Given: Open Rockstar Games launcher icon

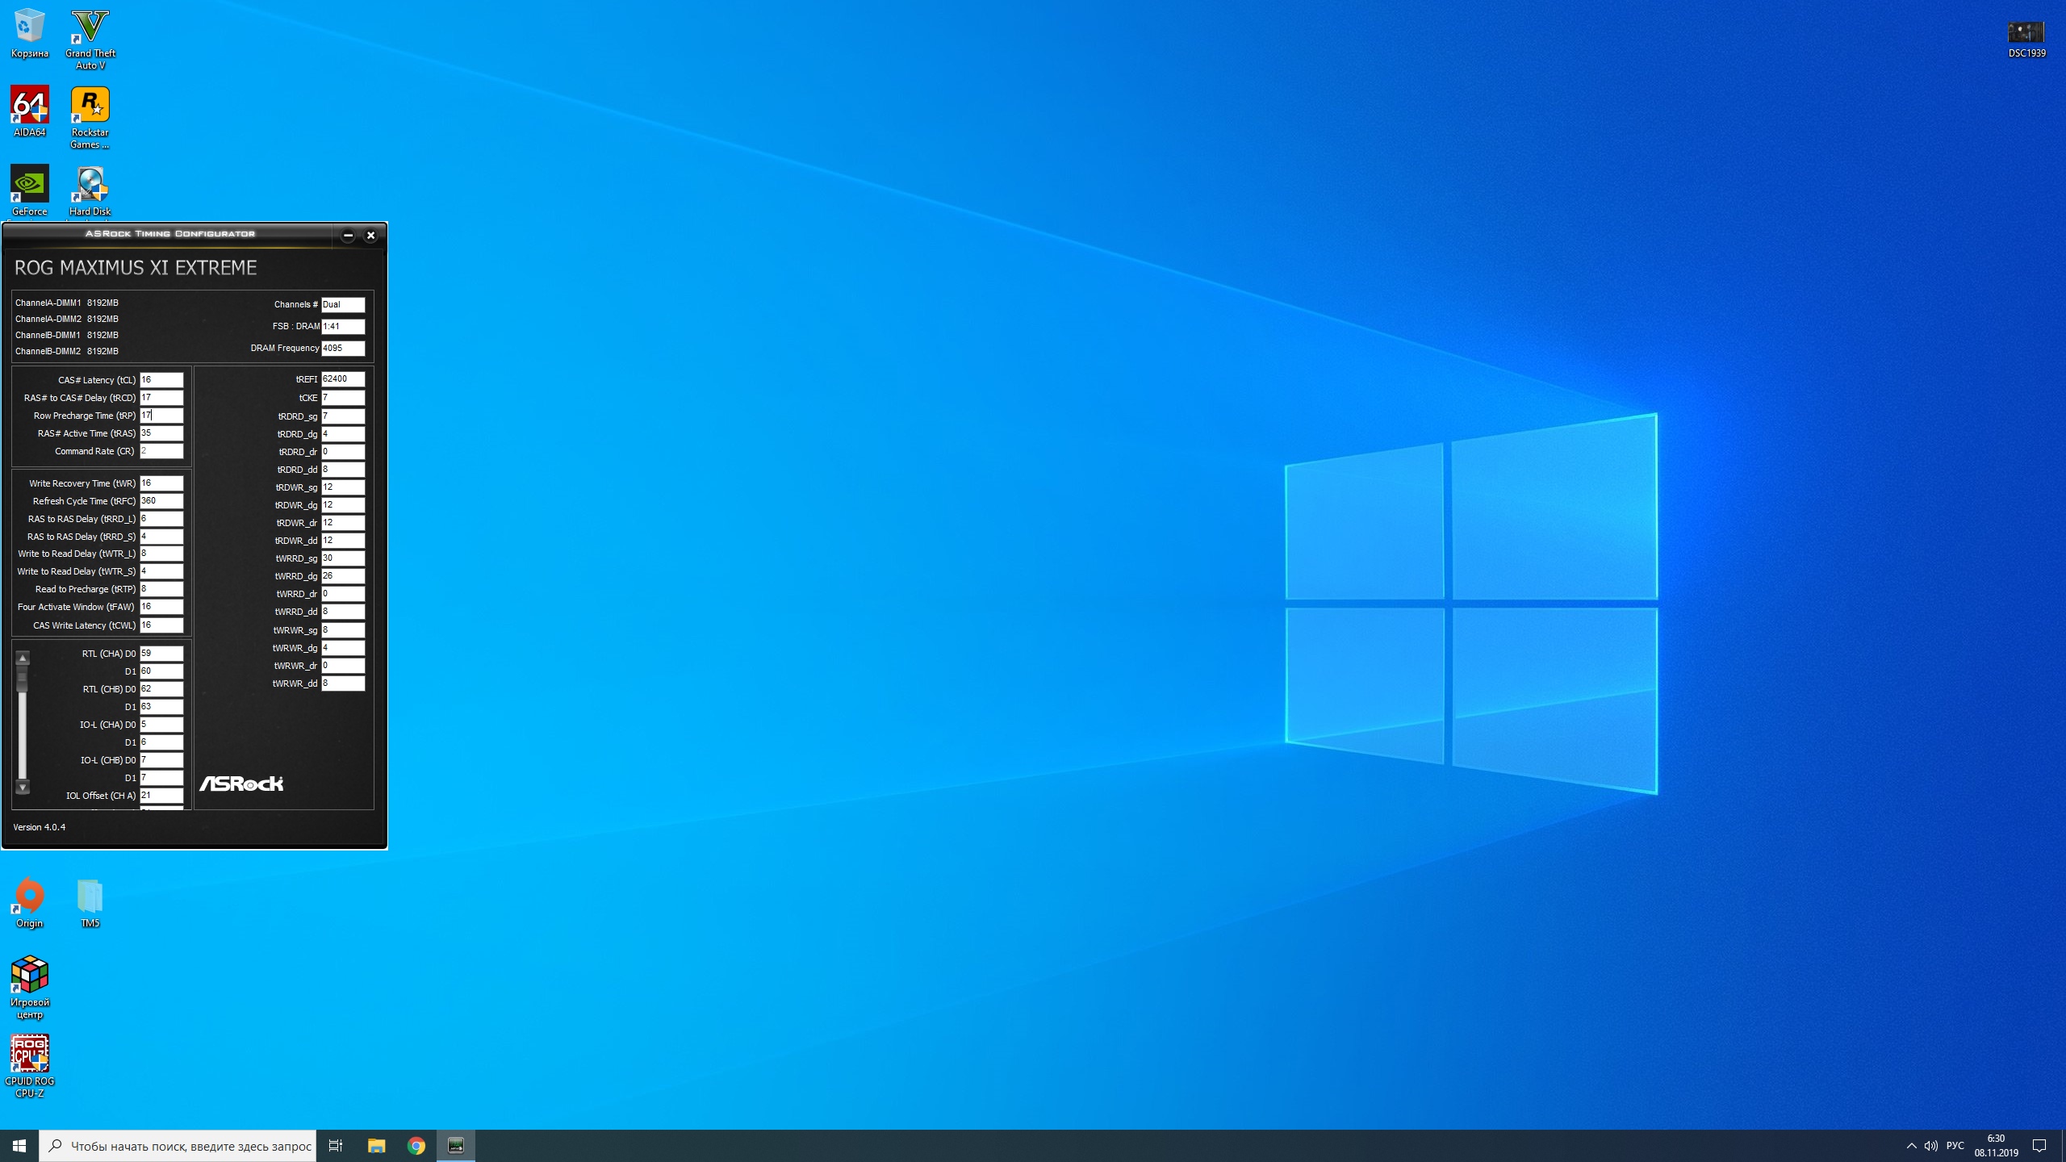Looking at the screenshot, I should point(90,107).
